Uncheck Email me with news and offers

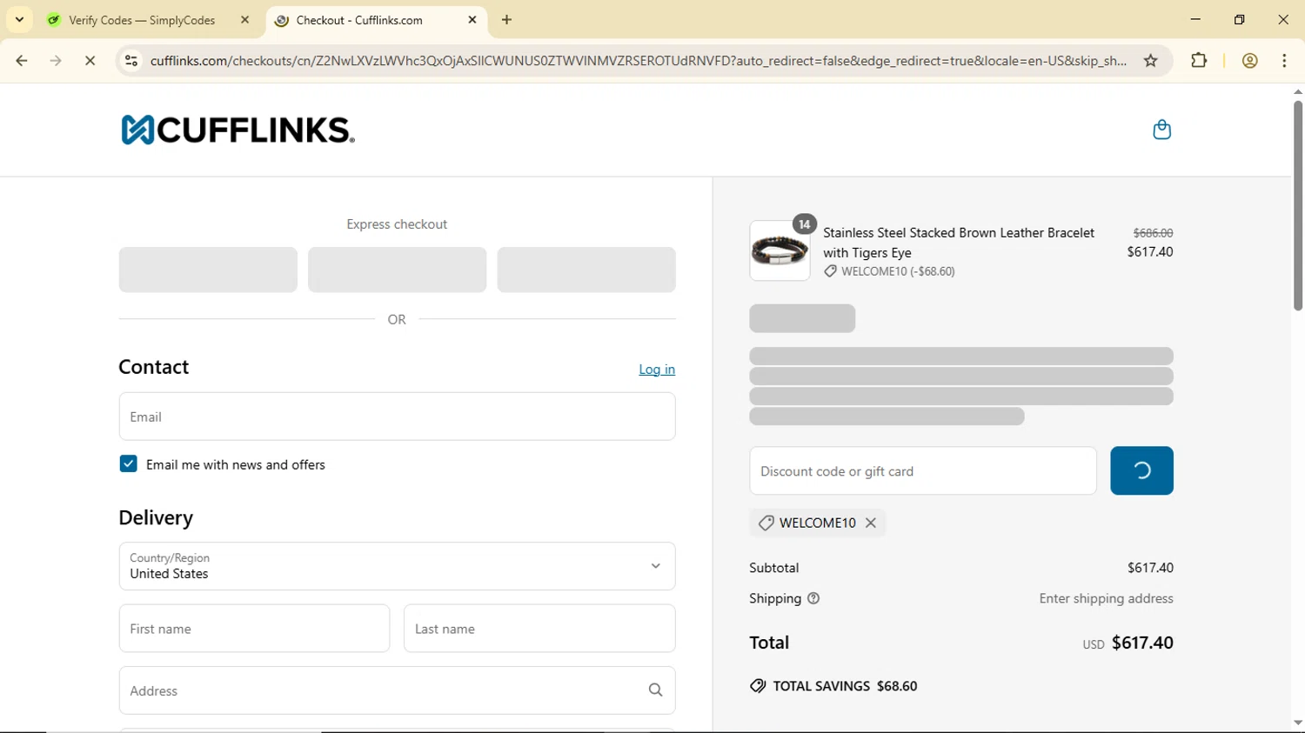129,464
